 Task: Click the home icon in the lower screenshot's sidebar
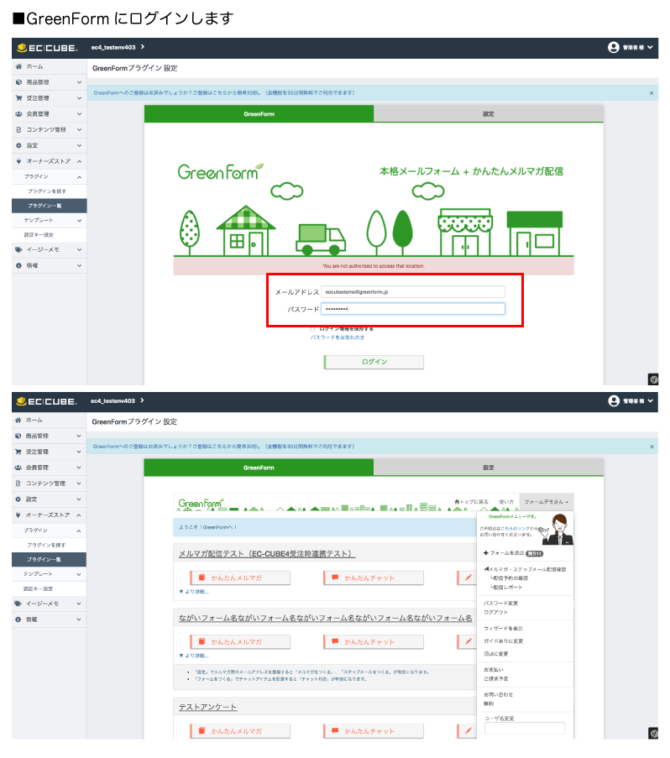(x=18, y=420)
